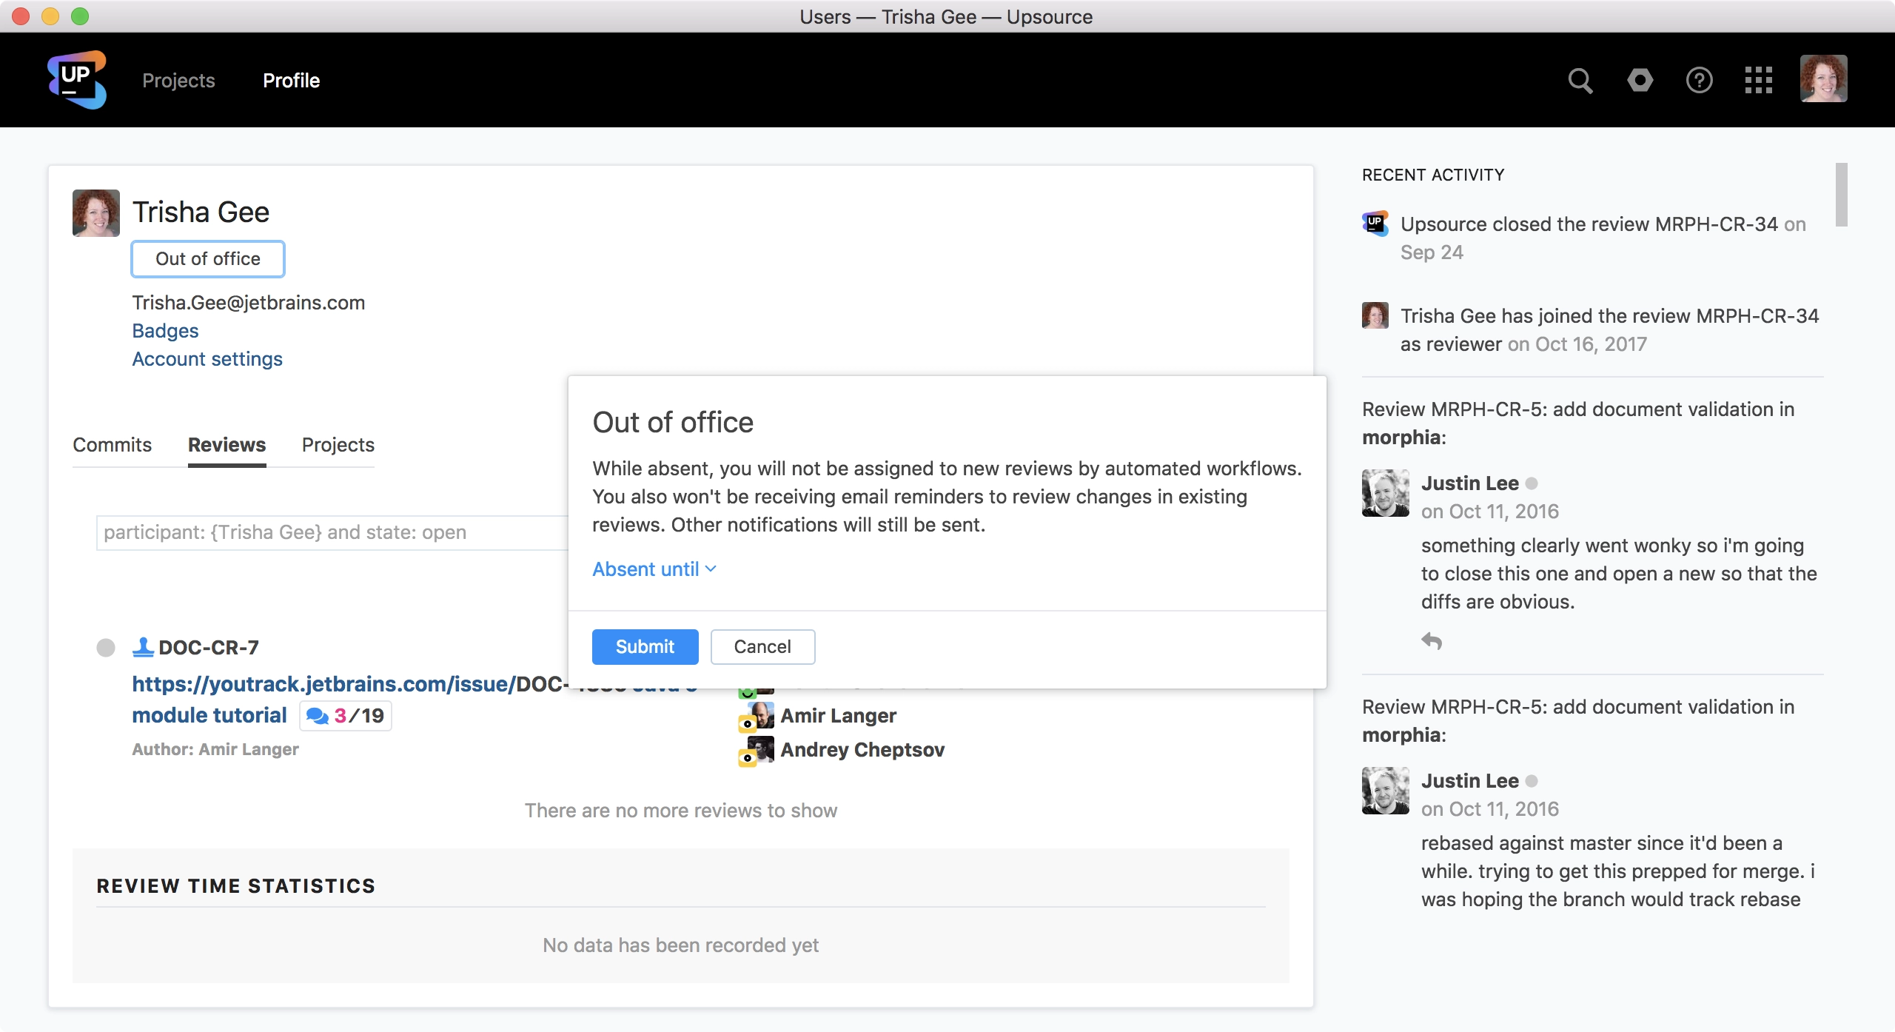Click the Upsource logo in the header
This screenshot has width=1895, height=1032.
[77, 80]
